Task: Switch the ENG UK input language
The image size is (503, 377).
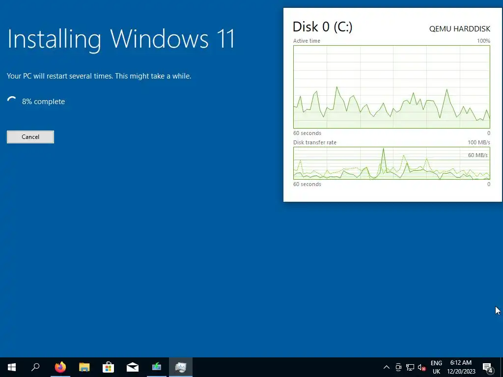Action: pos(436,367)
